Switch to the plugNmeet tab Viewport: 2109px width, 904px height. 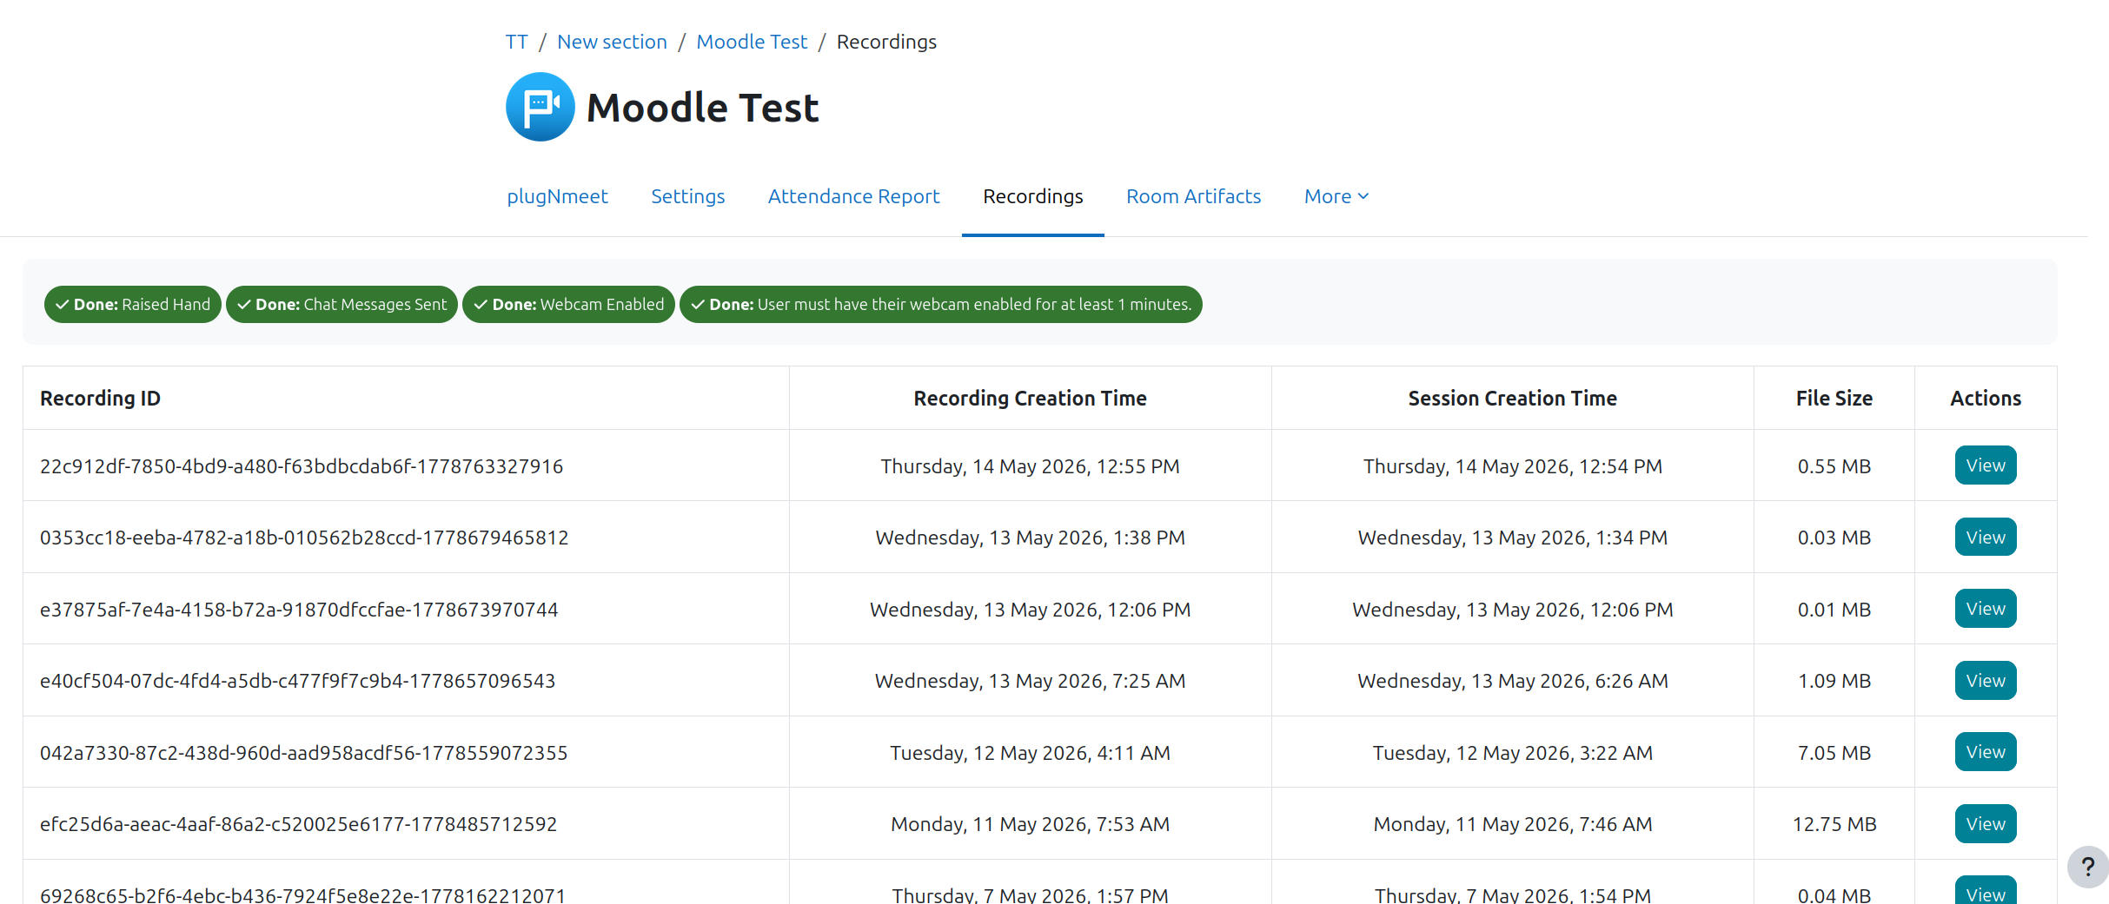point(557,196)
